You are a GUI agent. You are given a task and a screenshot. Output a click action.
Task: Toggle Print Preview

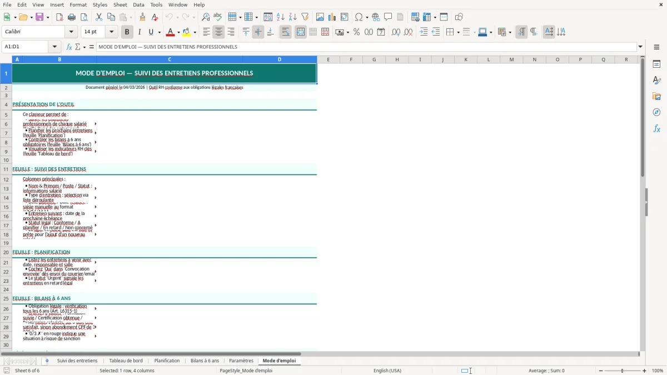pyautogui.click(x=84, y=17)
